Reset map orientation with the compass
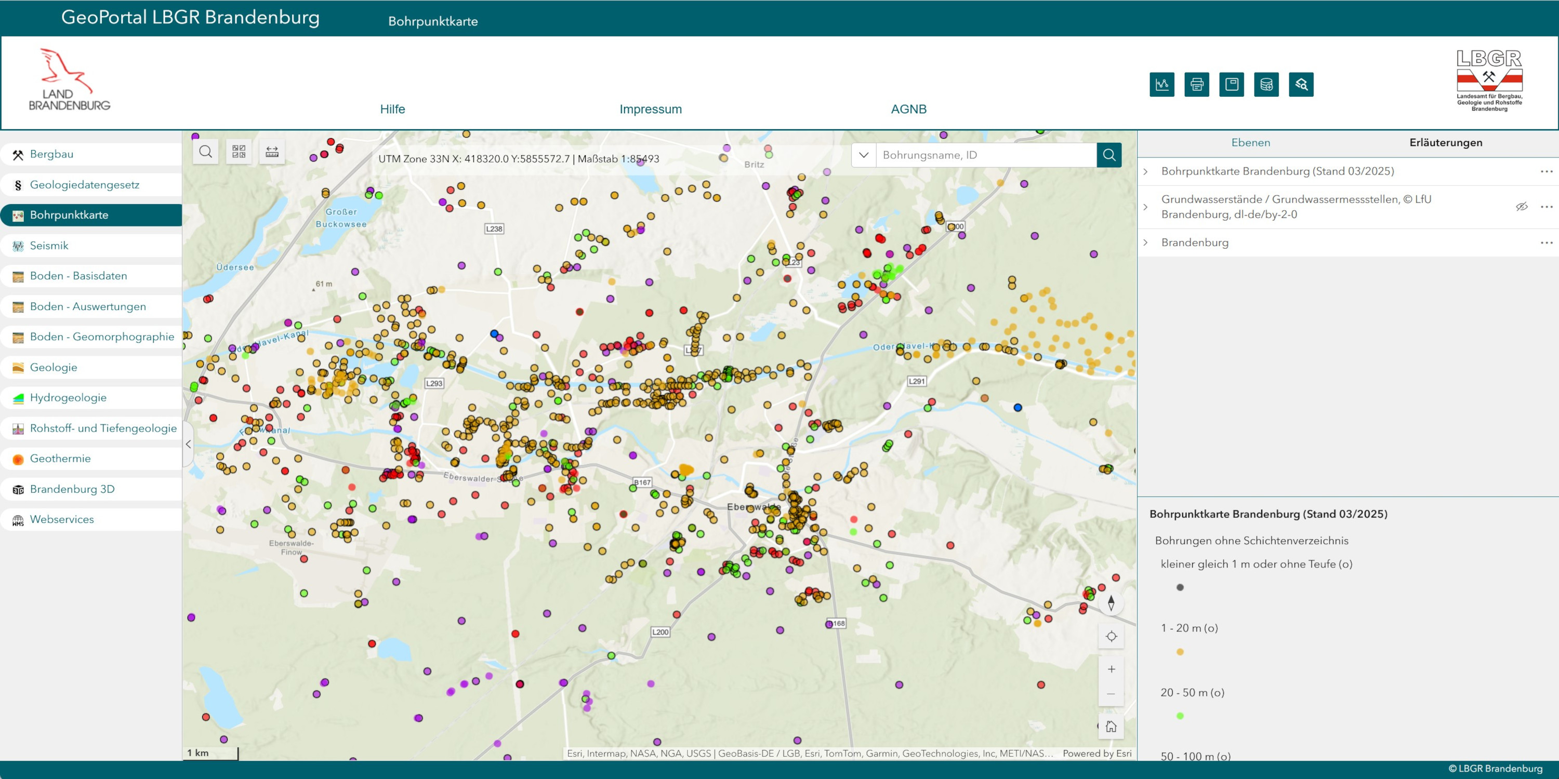This screenshot has width=1559, height=779. point(1111,603)
